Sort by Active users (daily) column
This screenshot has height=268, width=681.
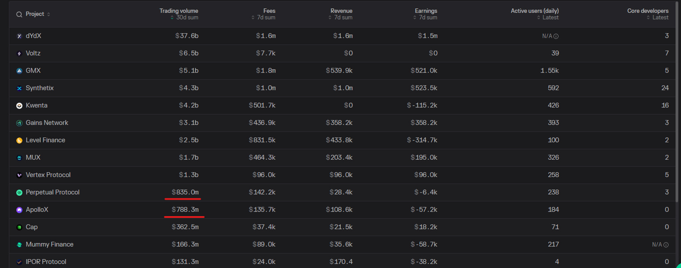(539, 18)
